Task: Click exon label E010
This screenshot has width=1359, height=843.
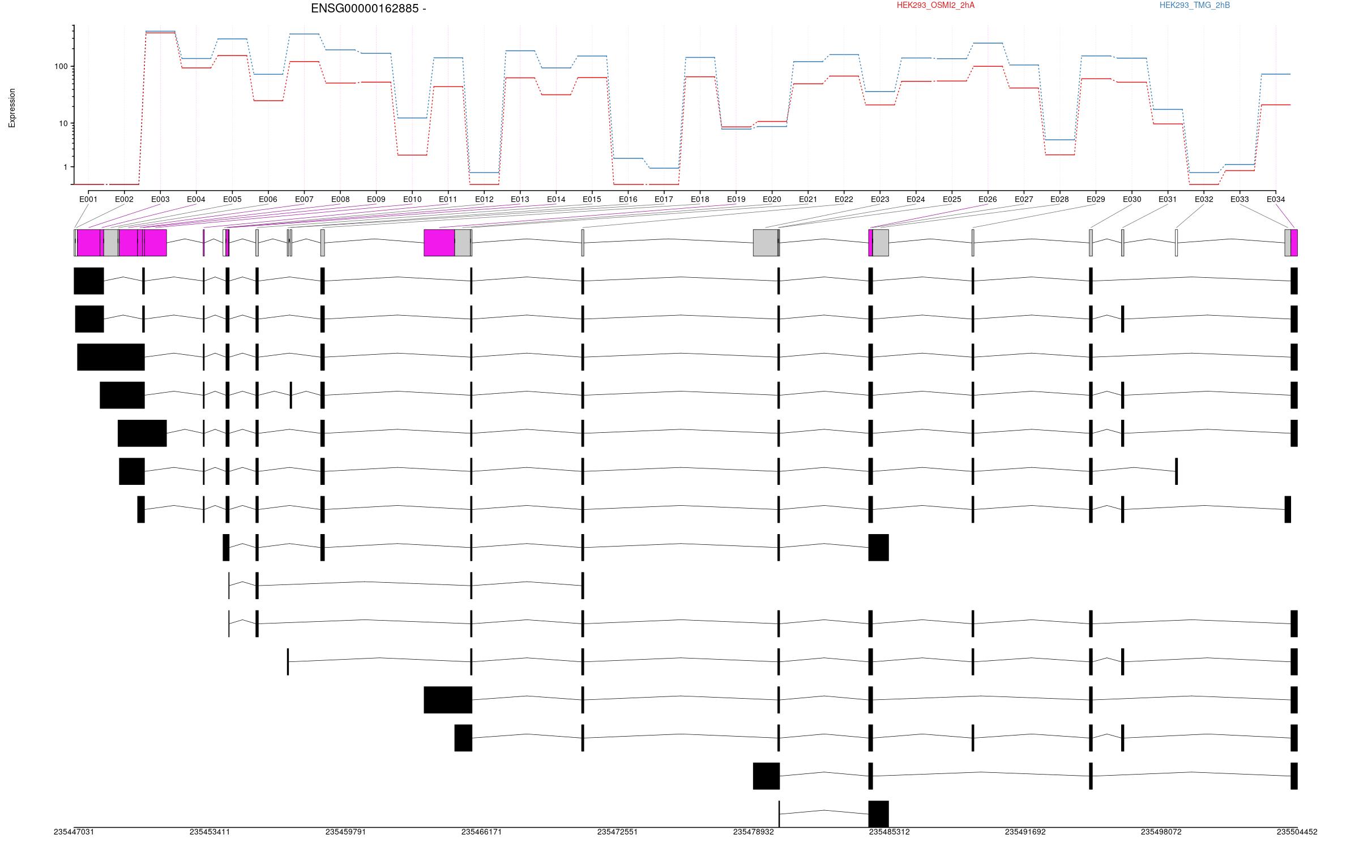Action: [x=412, y=199]
